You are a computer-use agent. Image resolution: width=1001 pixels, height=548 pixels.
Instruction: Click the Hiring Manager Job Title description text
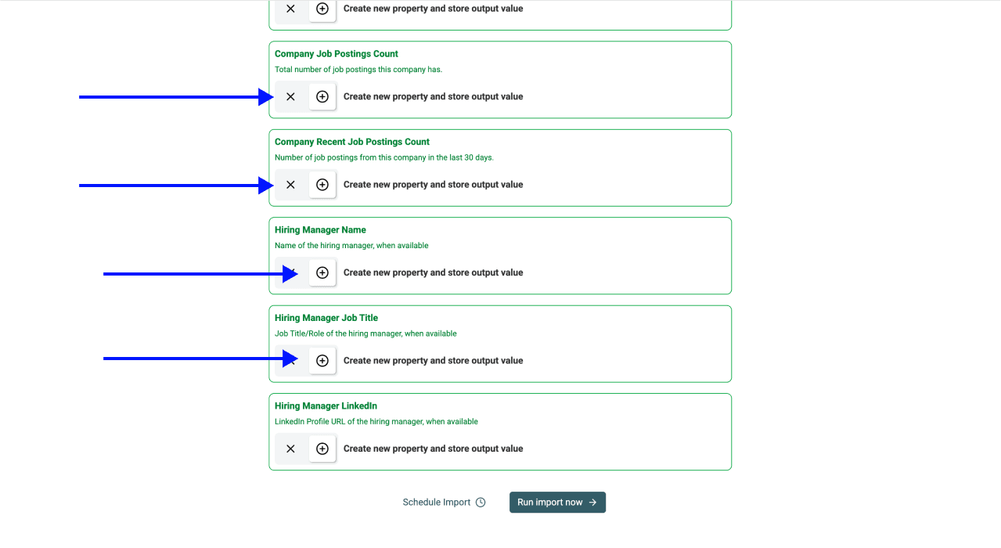[x=365, y=333]
